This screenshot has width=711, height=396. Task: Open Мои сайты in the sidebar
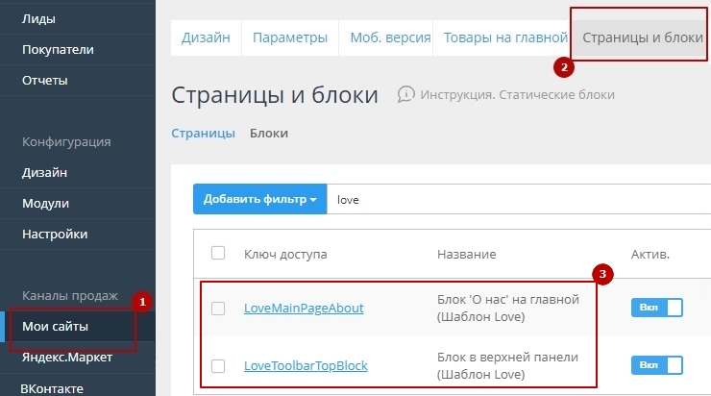pyautogui.click(x=55, y=326)
